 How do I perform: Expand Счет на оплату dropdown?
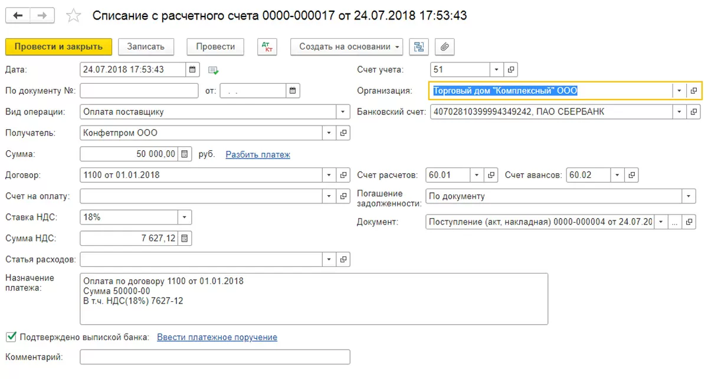point(330,196)
